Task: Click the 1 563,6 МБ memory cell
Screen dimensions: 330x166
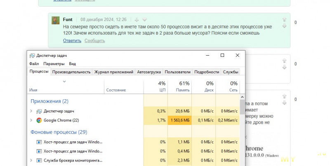Action: (180, 120)
